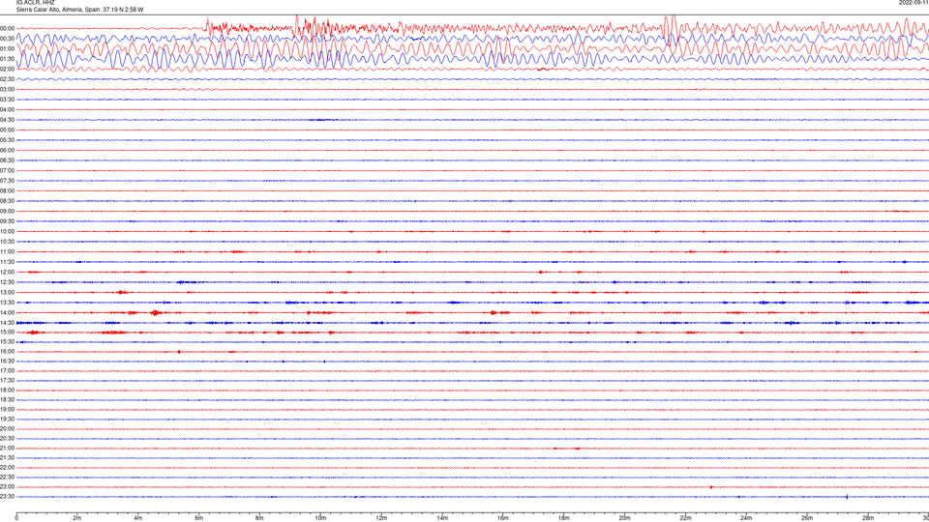Select the 02:30 time row label
The image size is (929, 522).
coord(7,78)
